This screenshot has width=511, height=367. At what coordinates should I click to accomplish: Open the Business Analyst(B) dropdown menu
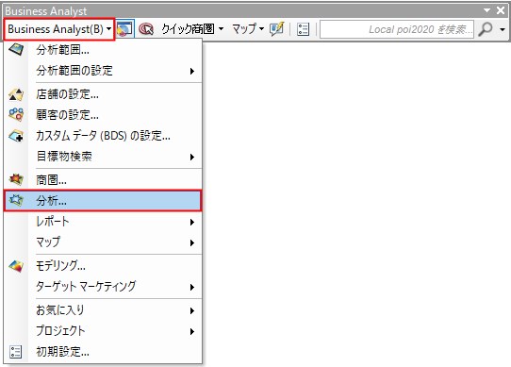pos(59,29)
